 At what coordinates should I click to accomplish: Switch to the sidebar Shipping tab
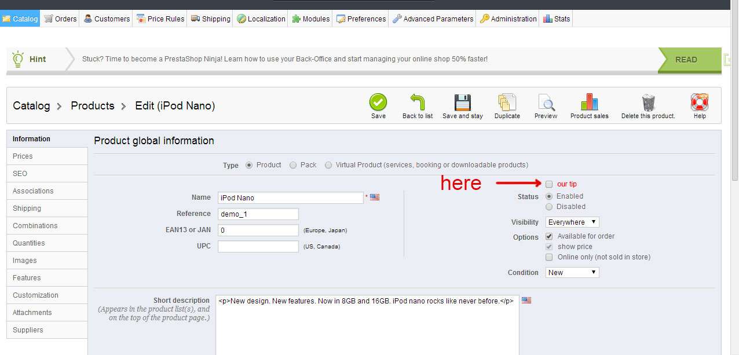pyautogui.click(x=47, y=208)
